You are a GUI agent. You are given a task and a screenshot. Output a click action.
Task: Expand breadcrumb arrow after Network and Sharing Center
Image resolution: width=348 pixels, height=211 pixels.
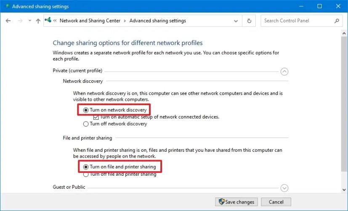125,21
